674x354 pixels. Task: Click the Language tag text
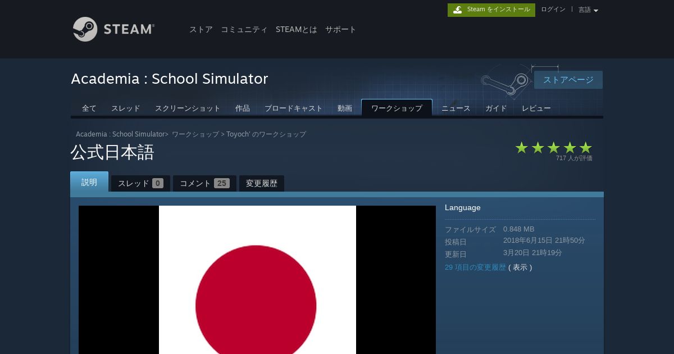463,208
